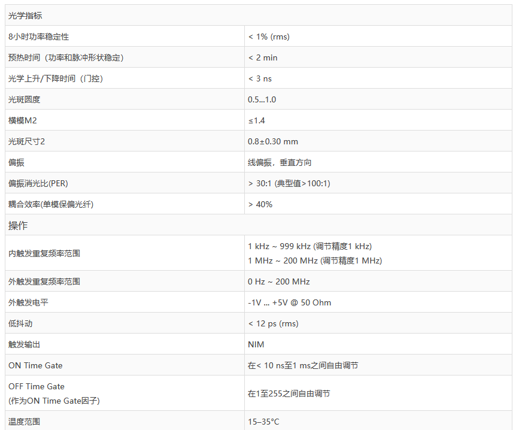Click the 操作 section header
The height and width of the screenshot is (430, 528).
click(x=18, y=226)
